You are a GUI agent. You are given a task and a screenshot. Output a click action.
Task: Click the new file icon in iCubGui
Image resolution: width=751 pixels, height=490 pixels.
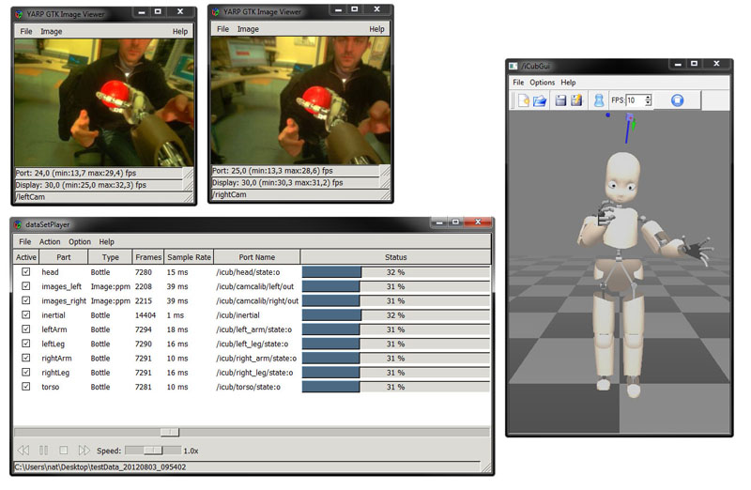524,100
